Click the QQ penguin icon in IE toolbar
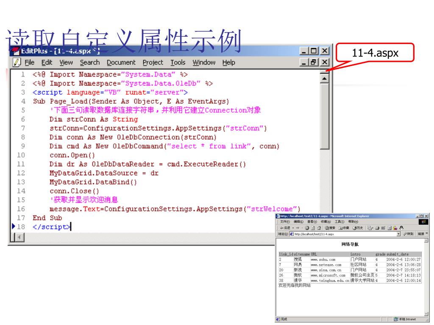This screenshot has height=325, width=434. point(401,228)
